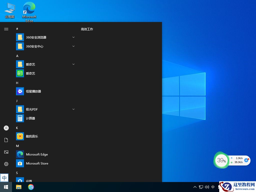Click the 39% speed ball widget
Viewport: 256px width, 192px height.
221,160
